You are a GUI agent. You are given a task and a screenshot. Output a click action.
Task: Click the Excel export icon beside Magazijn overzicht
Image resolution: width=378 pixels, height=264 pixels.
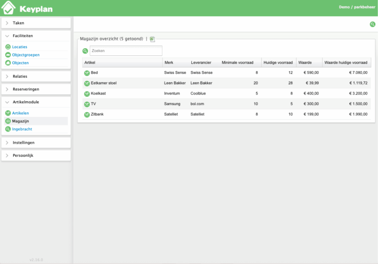(152, 39)
